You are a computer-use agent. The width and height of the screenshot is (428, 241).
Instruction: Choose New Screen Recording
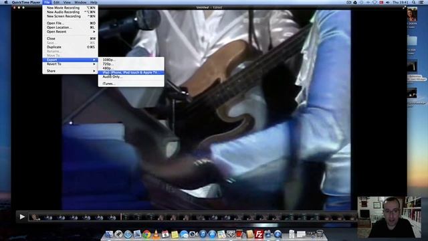[x=70, y=16]
